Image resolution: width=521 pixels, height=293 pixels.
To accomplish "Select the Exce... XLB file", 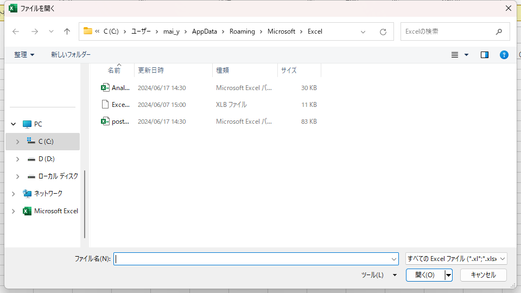I will 209,105.
